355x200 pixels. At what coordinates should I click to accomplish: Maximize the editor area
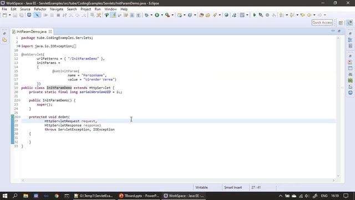339,31
